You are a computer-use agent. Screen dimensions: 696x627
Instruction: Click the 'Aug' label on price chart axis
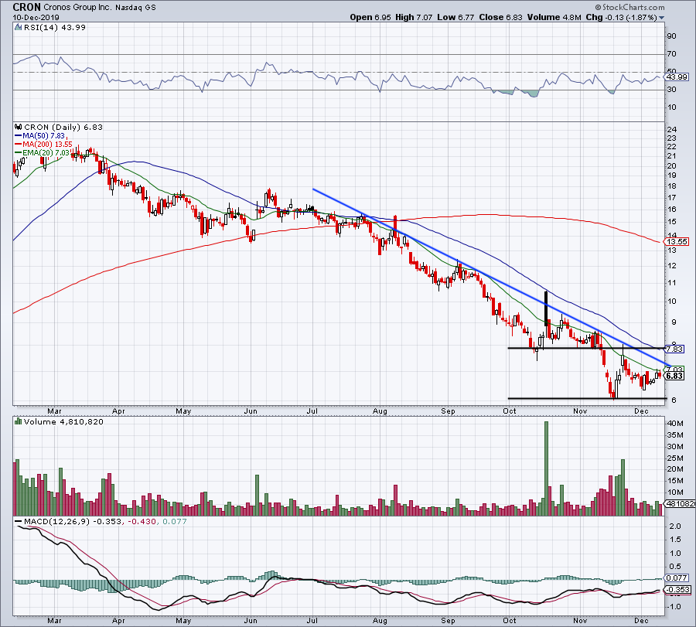point(380,411)
